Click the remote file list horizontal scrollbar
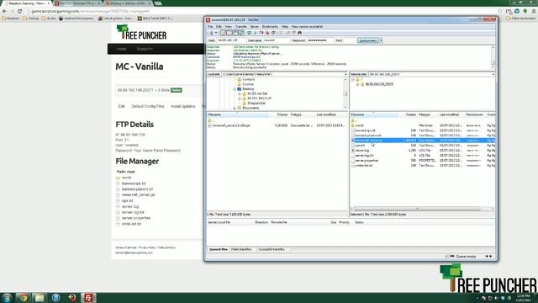 click(x=417, y=209)
